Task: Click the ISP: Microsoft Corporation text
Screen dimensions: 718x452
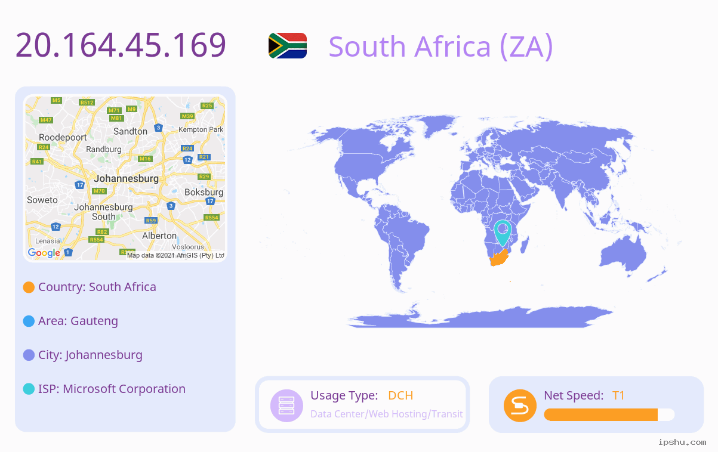Action: (112, 389)
